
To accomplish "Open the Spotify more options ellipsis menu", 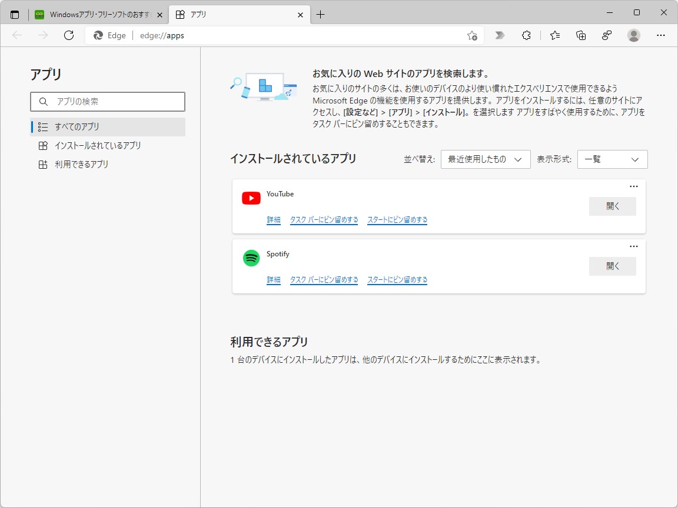I will 633,246.
